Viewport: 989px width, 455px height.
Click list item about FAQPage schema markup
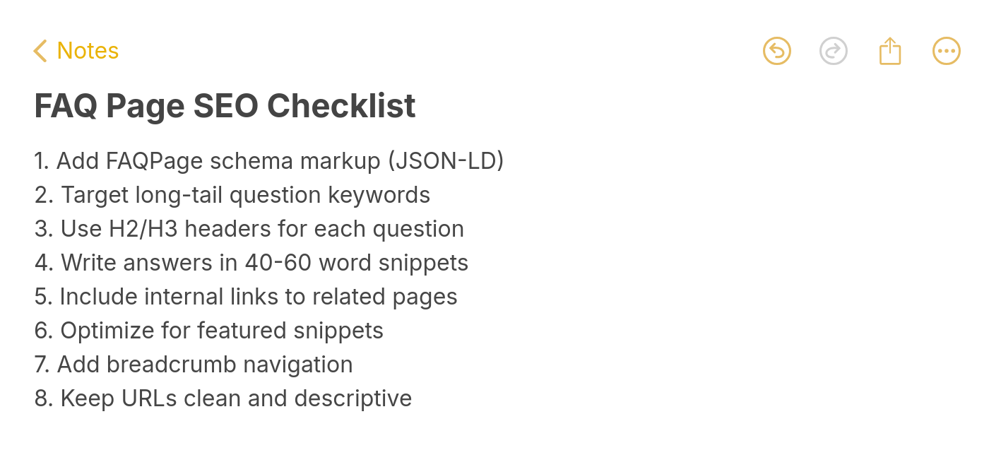pyautogui.click(x=269, y=160)
